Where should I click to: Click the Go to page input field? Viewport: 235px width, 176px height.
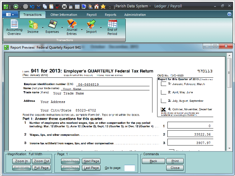(x=130, y=168)
